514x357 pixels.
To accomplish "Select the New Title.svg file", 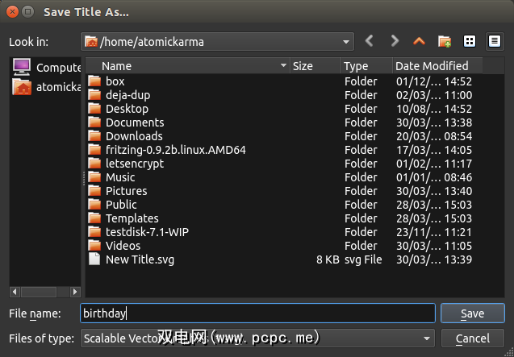I will pyautogui.click(x=139, y=259).
